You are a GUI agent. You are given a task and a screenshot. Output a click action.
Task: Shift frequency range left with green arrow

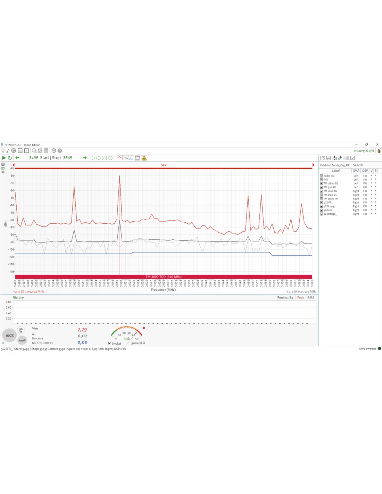(x=17, y=158)
